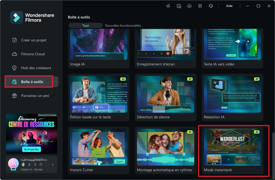Image resolution: width=275 pixels, height=180 pixels.
Task: Open the Texte IA vers vidéo tool
Action: 232,49
